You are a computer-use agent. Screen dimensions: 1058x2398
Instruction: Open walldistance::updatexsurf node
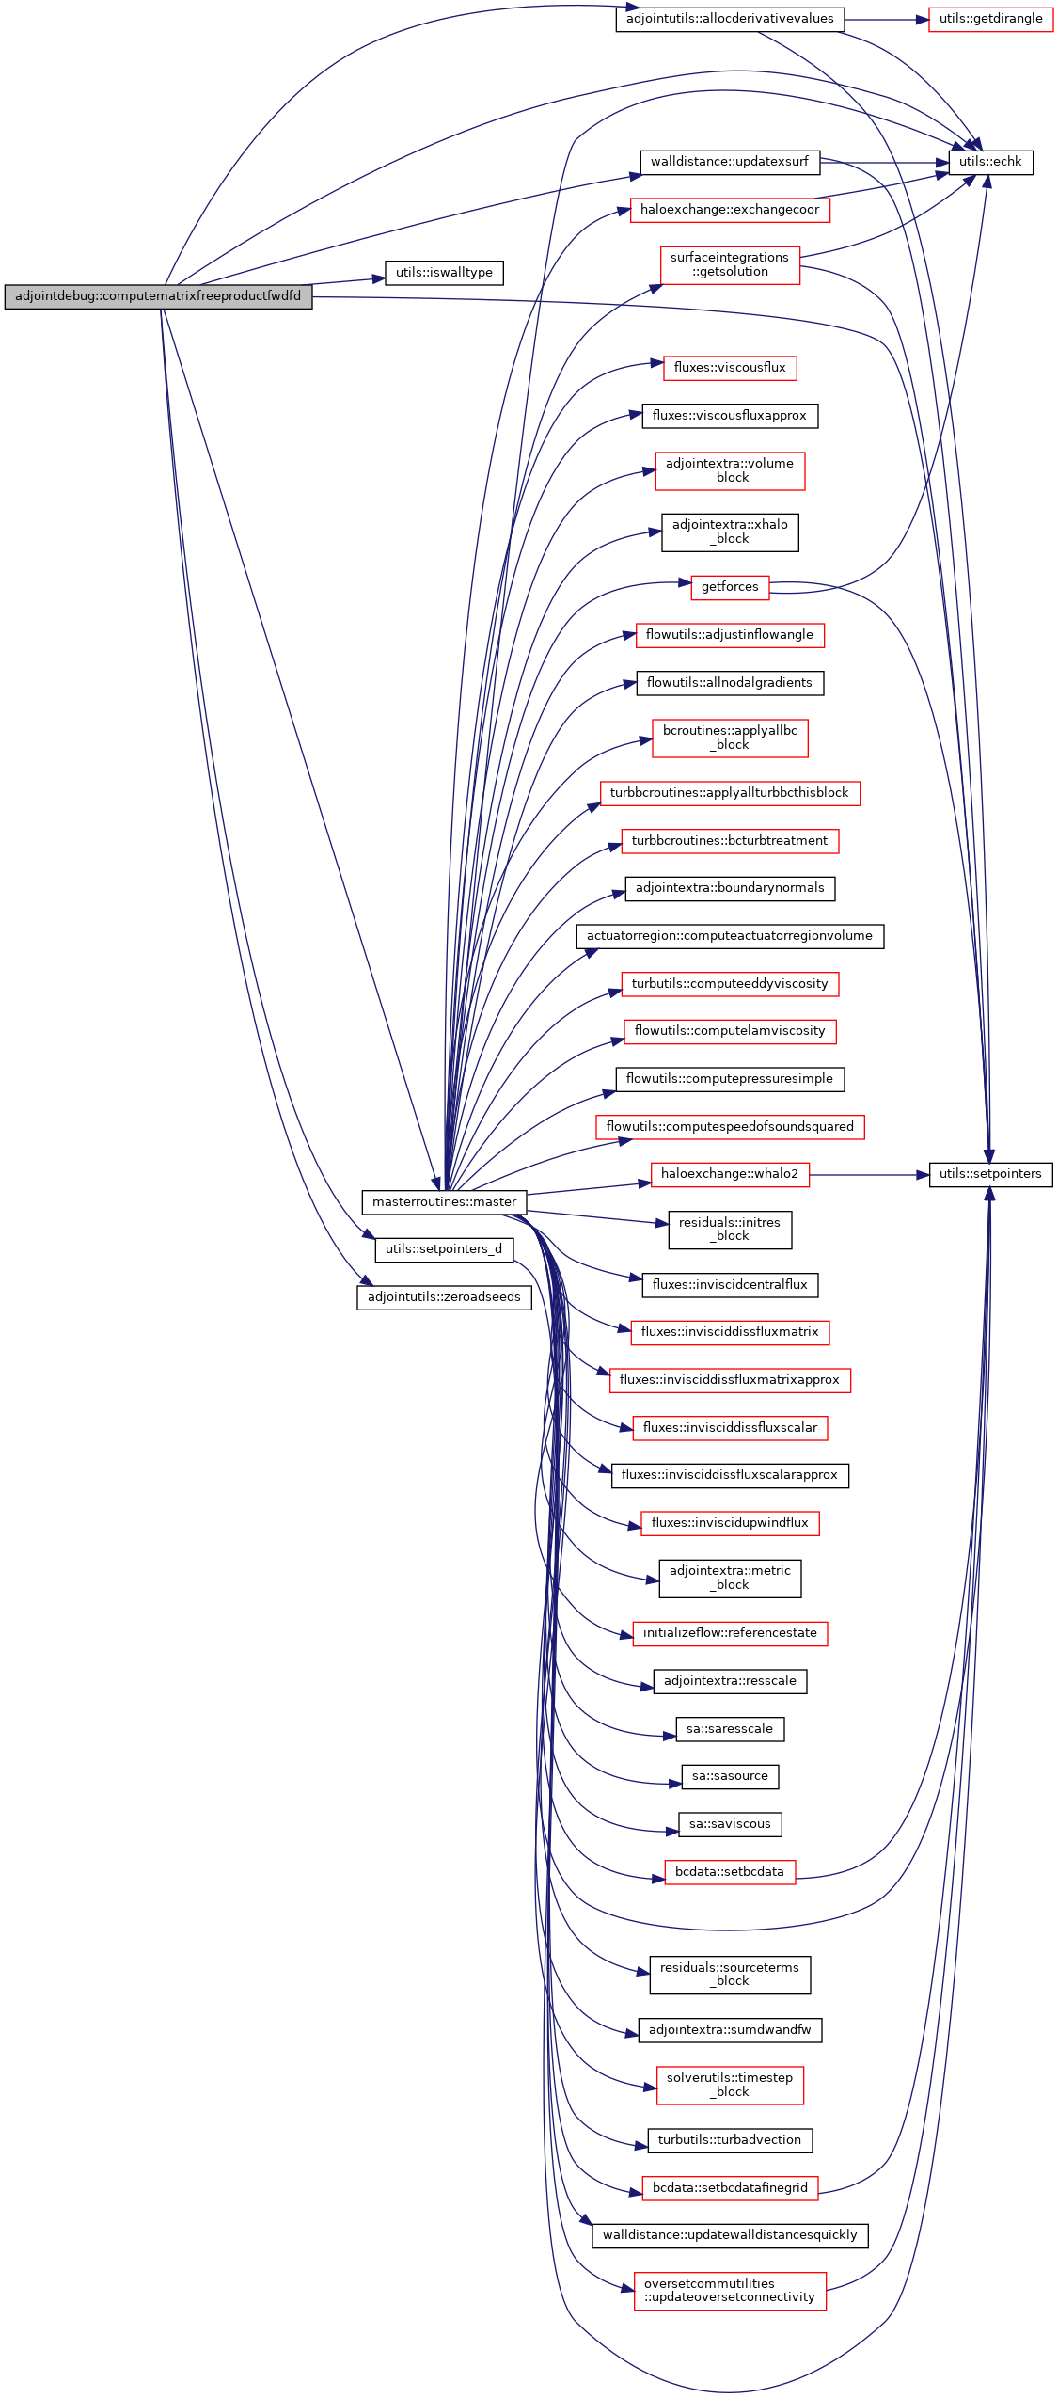click(729, 162)
